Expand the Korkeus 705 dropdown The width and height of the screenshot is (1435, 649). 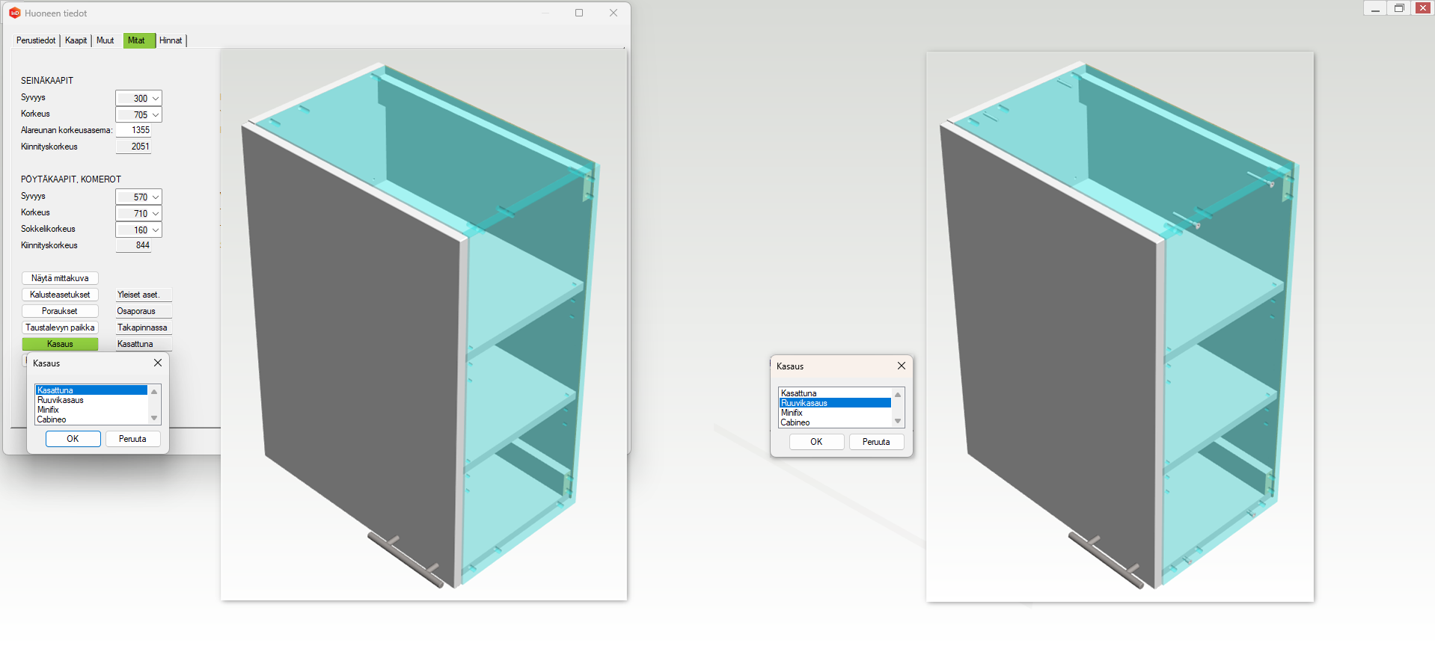pyautogui.click(x=155, y=115)
